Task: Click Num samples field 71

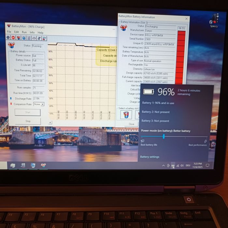Action: (x=38, y=88)
